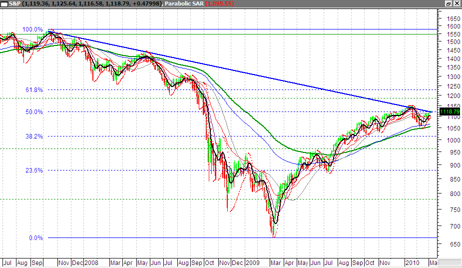Image resolution: width=462 pixels, height=268 pixels.
Task: Select the 38.2% Fibonacci level label
Action: [34, 136]
